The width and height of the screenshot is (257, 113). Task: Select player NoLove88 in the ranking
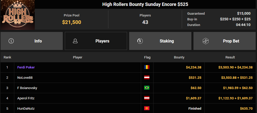coord(25,77)
